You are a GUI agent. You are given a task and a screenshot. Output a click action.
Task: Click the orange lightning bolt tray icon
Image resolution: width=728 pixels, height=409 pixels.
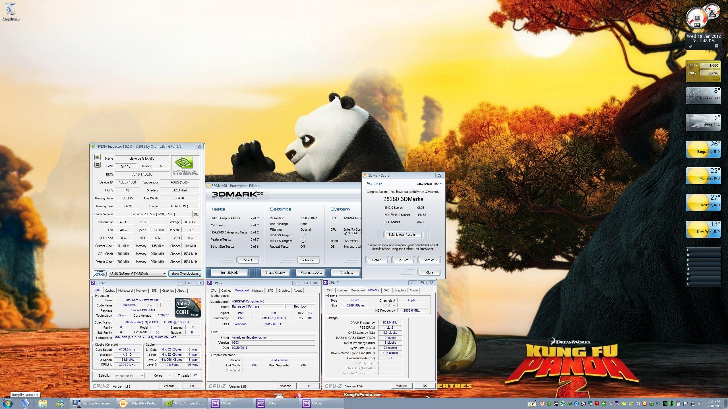point(542,404)
